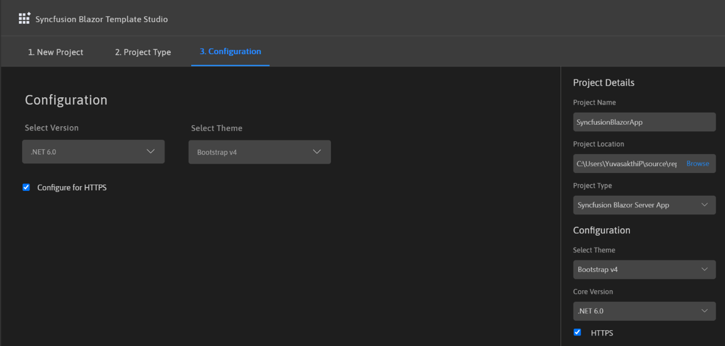Viewport: 725px width, 346px height.
Task: Click the Browse link for project location
Action: (x=697, y=164)
